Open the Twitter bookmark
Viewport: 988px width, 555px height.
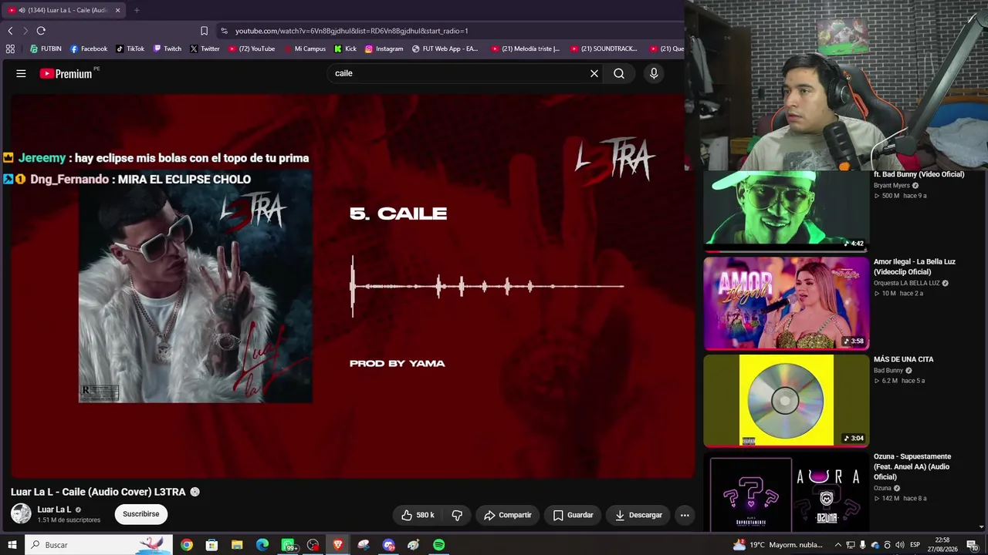coord(205,49)
